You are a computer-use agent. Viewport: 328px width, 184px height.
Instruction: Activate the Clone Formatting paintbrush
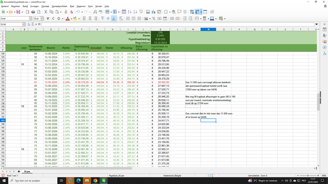[66, 12]
